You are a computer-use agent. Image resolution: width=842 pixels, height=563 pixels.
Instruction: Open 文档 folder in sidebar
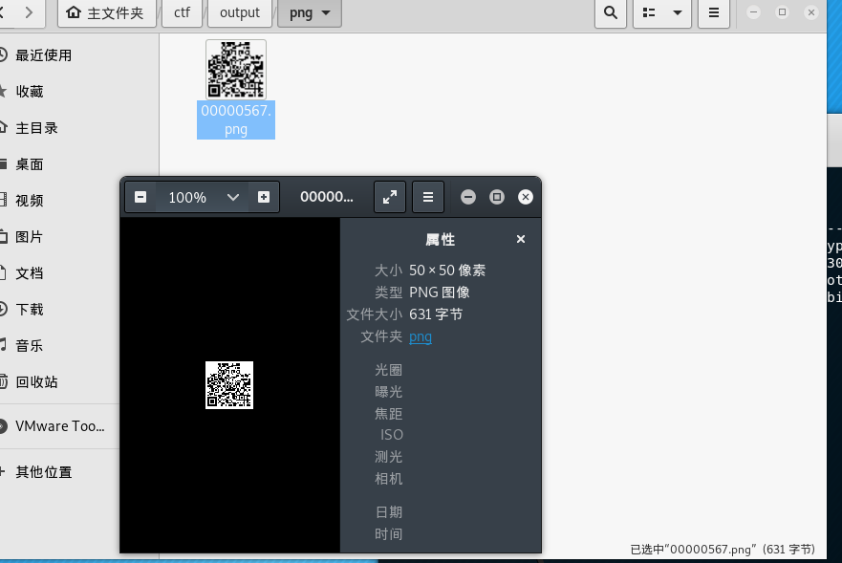click(30, 273)
